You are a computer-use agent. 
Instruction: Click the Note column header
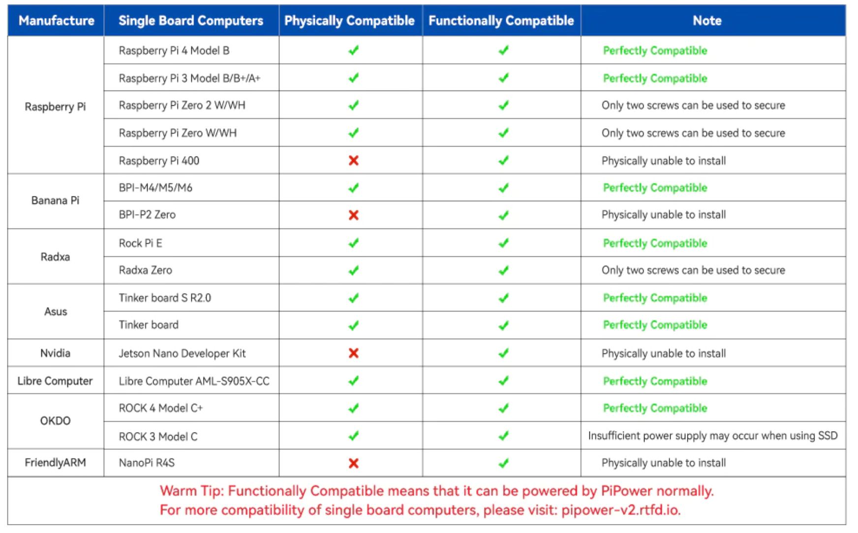[x=707, y=21]
